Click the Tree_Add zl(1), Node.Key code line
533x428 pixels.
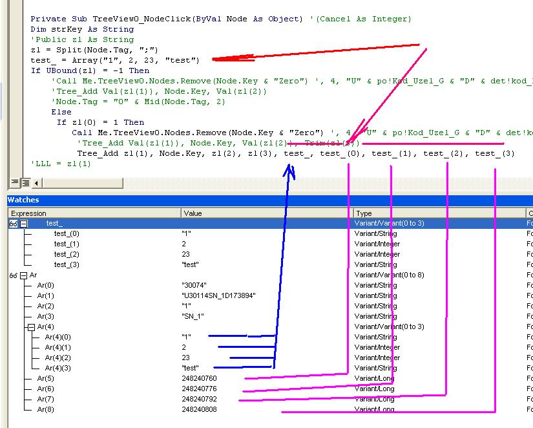(x=296, y=153)
